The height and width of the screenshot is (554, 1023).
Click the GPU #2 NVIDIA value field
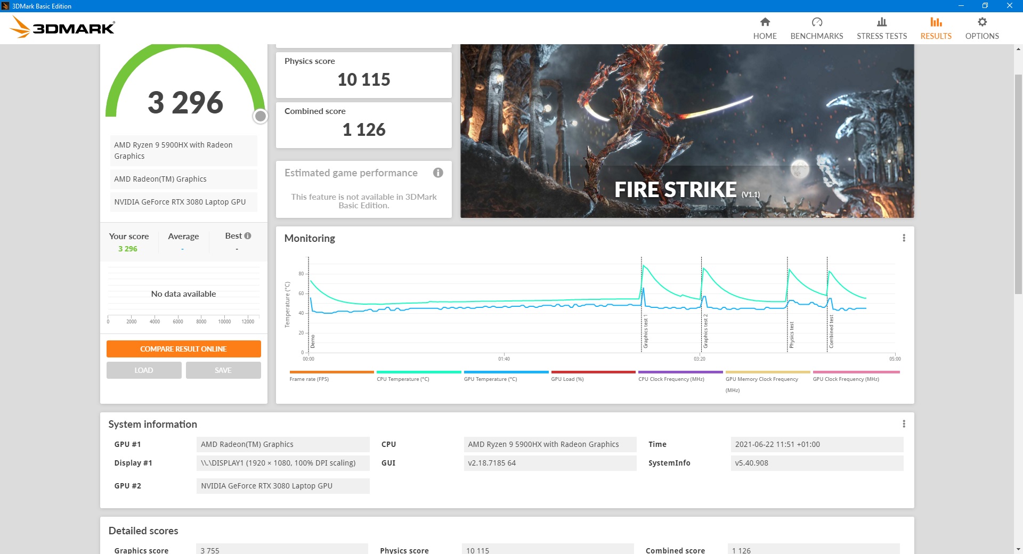283,486
